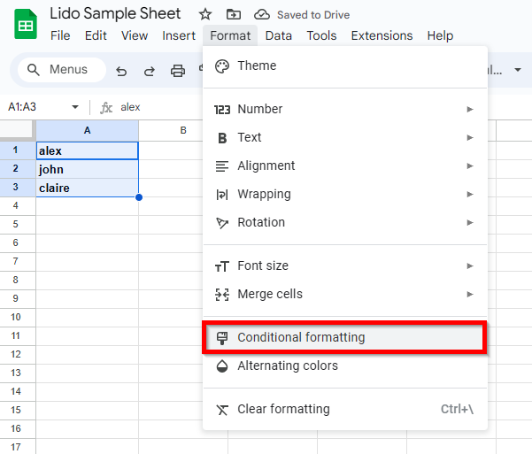Click the redo arrow in toolbar

click(x=150, y=71)
